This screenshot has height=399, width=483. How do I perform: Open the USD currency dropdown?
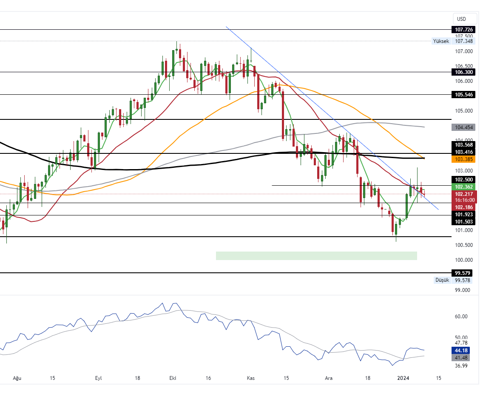461,19
